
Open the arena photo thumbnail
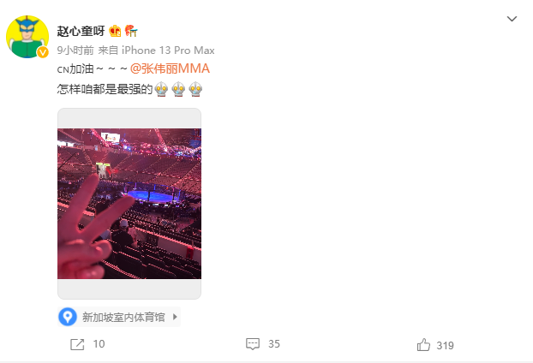129,204
